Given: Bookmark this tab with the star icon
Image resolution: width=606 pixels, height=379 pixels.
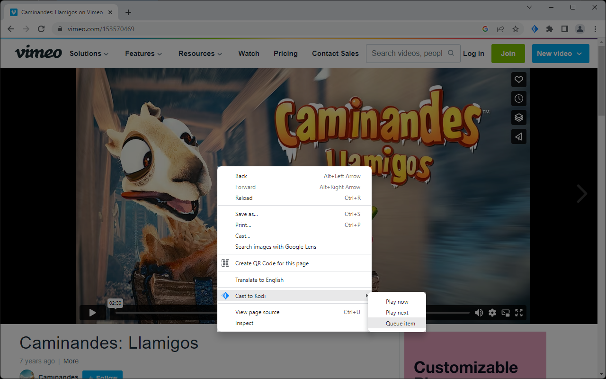Looking at the screenshot, I should tap(516, 29).
